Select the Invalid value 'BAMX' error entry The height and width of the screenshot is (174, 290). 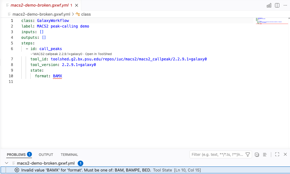tap(145, 170)
